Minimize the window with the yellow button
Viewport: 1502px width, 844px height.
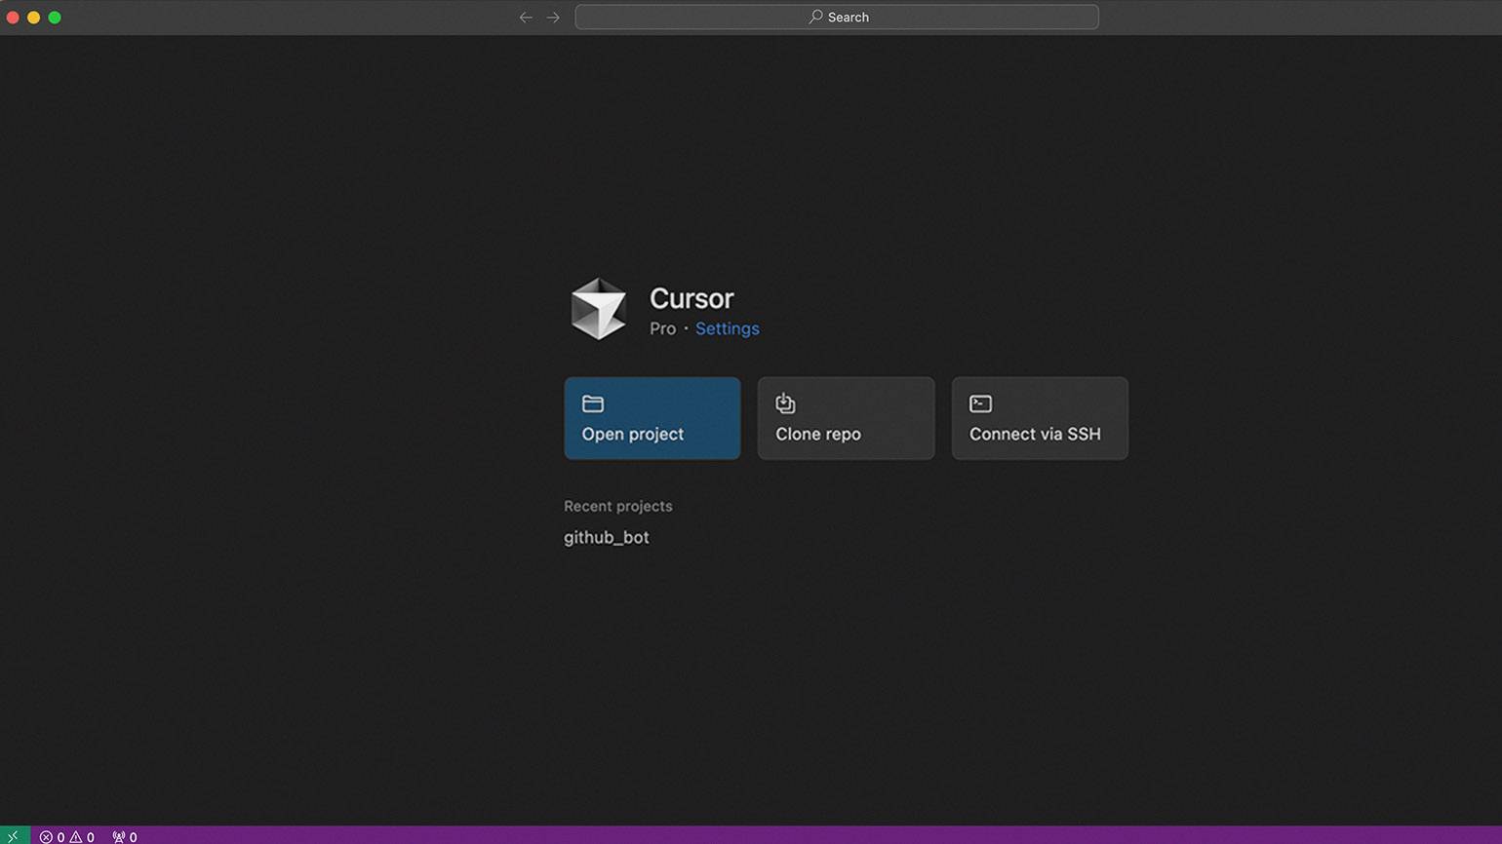click(x=33, y=18)
